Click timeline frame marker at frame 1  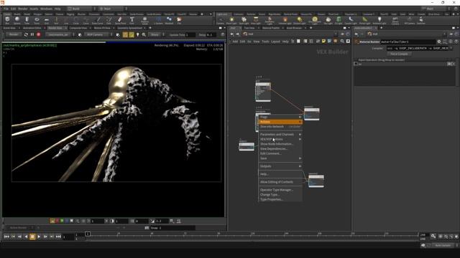click(88, 234)
